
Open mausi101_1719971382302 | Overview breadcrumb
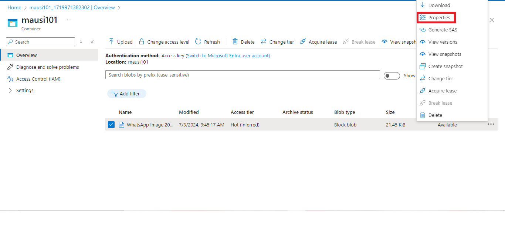click(72, 7)
